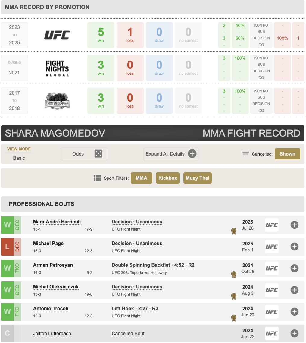Click award ribbon on Armen Petrosyan bout
Viewport: 306px width, 343px height.
click(x=234, y=274)
